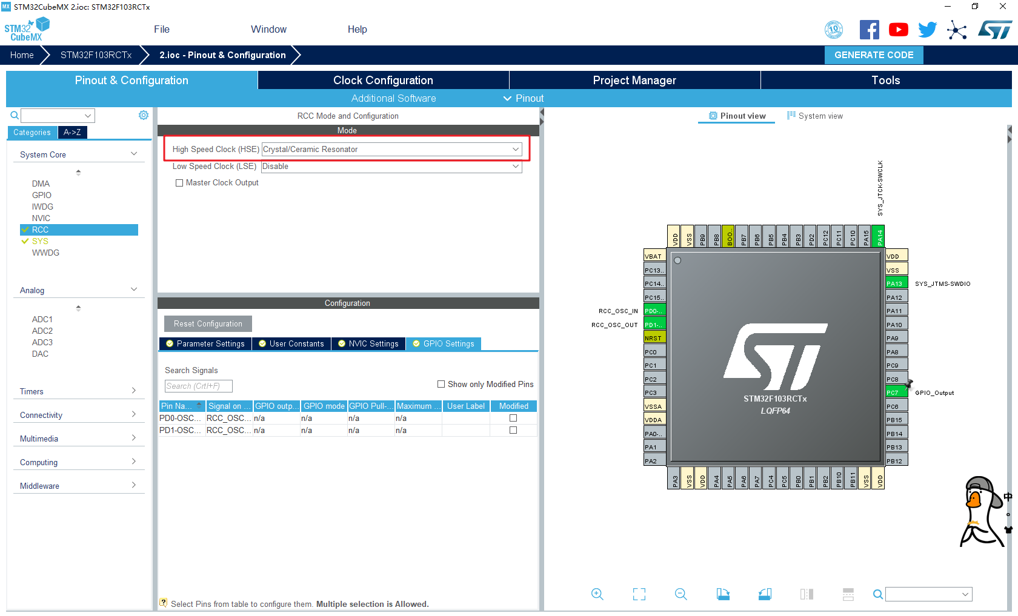Click the 10-year anniversary badge icon

tap(834, 30)
